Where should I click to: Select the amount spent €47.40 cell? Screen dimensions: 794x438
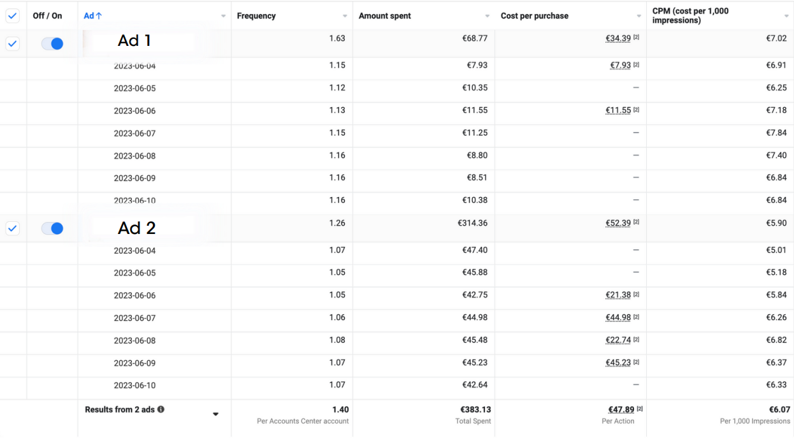point(475,250)
